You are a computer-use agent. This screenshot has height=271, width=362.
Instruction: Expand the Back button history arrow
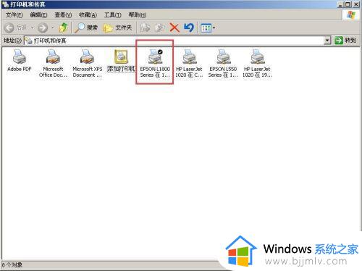coord(32,28)
